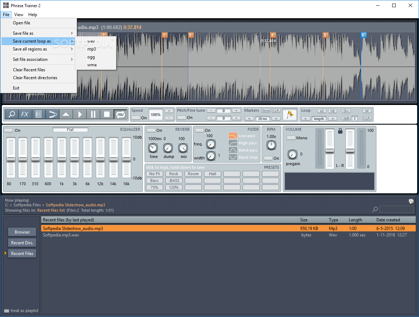Click the orange flag marker icon
This screenshot has width=419, height=317.
pyautogui.click(x=290, y=115)
